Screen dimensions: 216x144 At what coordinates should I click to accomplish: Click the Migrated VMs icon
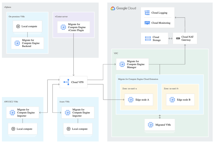[x=151, y=125]
